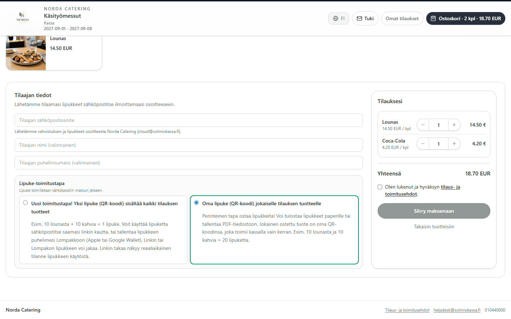Click the 4.20 € Coca-Cola line total
511x319 pixels.
(x=479, y=144)
